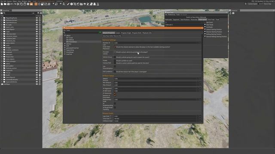275x154 pixels.
Task: Click the add-folder icon in Scene Tree panel
Action: [x=2, y=13]
